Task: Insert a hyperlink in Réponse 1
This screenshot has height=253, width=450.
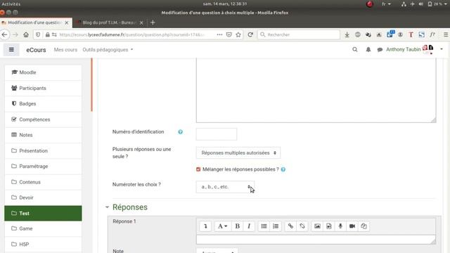Action: point(290,226)
